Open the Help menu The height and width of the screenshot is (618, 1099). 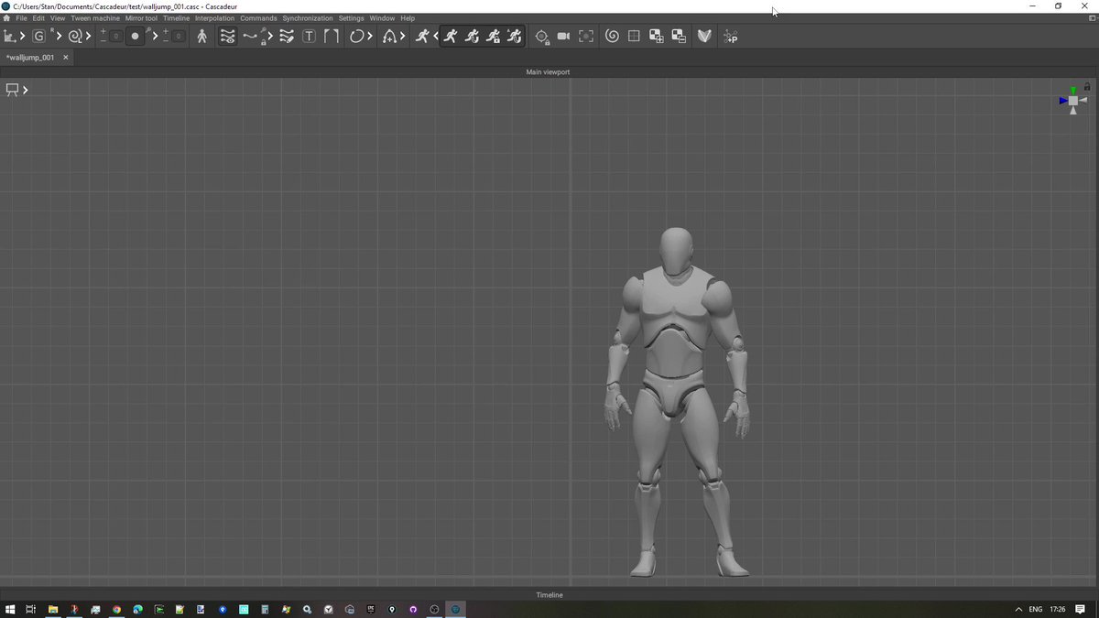pos(408,18)
